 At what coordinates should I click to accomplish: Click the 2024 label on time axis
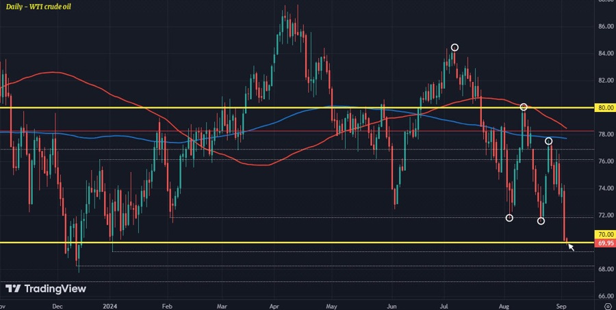pos(110,305)
